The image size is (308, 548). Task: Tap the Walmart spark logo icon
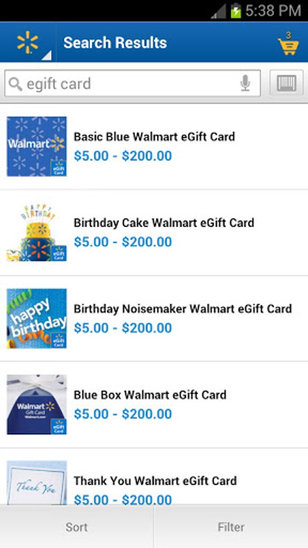(x=28, y=43)
